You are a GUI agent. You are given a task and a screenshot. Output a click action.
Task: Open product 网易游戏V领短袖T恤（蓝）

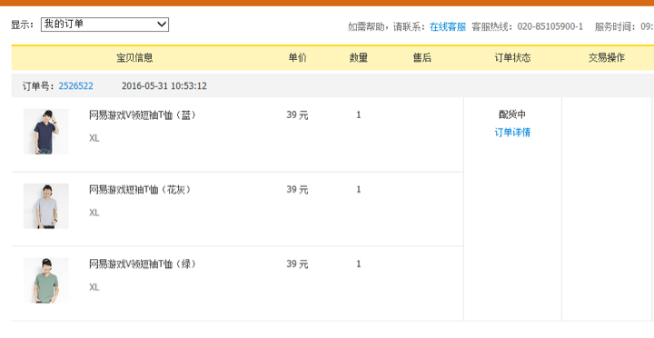click(x=143, y=114)
